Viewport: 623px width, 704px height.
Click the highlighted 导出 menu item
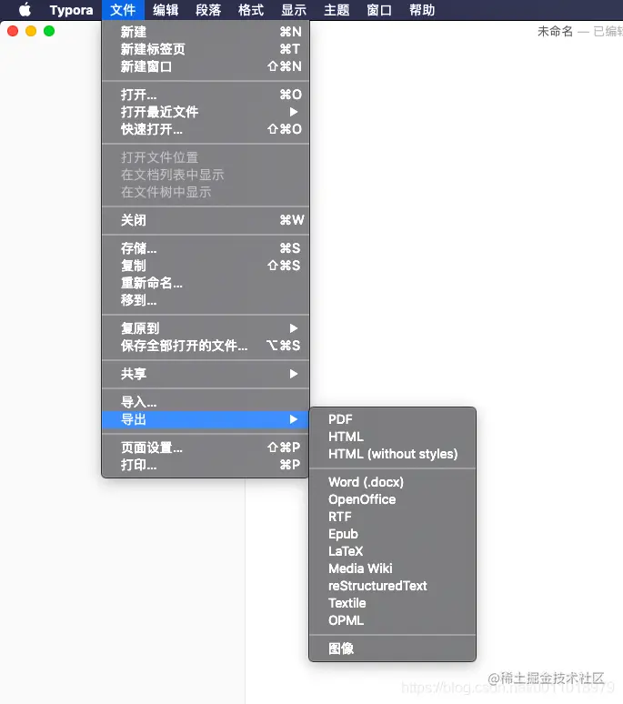pyautogui.click(x=206, y=419)
